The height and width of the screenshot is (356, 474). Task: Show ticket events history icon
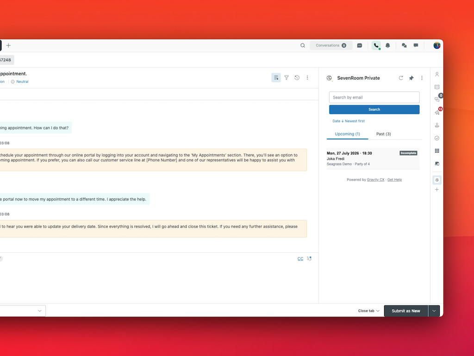(297, 78)
